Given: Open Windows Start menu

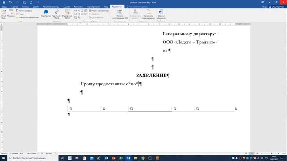Looking at the screenshot, I should click(x=4, y=158).
